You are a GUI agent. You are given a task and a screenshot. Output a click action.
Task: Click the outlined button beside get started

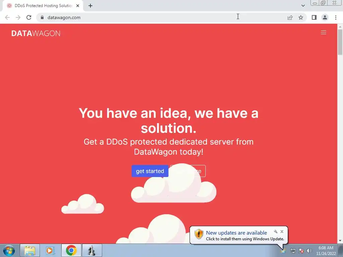(x=188, y=171)
